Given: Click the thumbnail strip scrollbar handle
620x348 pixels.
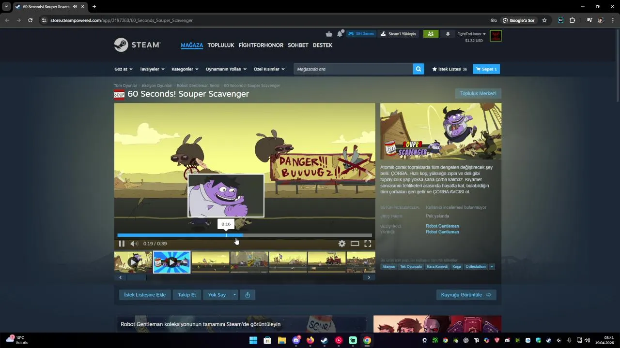Looking at the screenshot, I should pos(137,277).
